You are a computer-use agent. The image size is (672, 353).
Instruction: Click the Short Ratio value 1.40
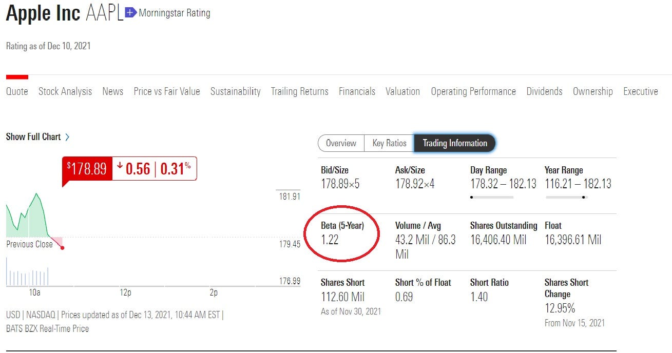tap(479, 297)
